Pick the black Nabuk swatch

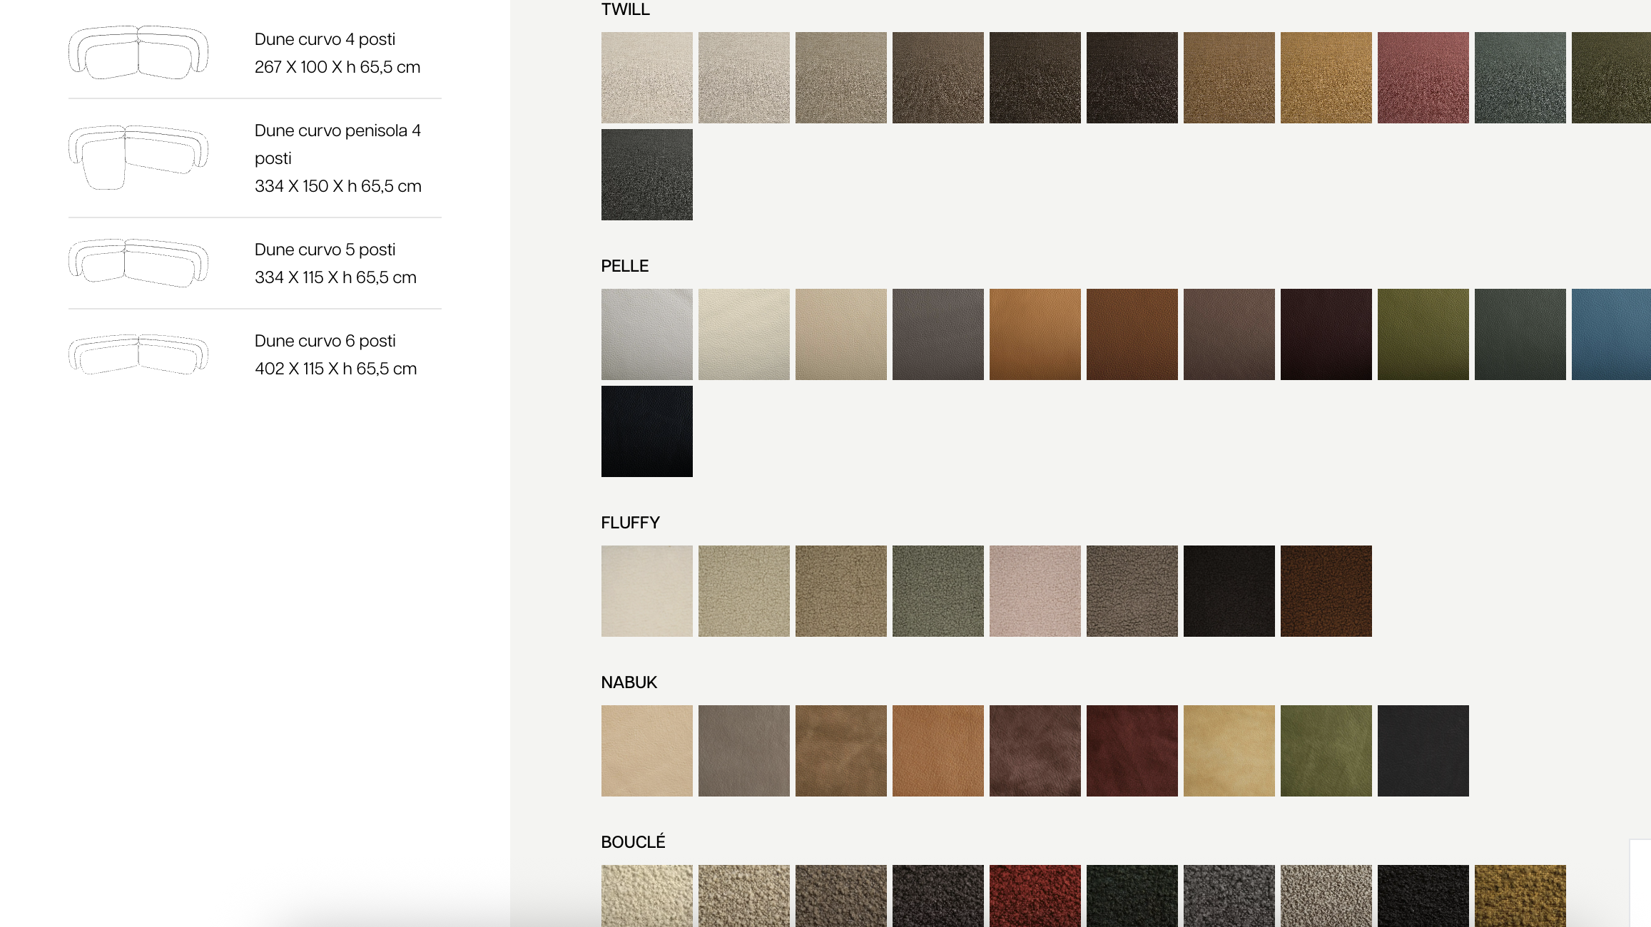click(x=1423, y=751)
